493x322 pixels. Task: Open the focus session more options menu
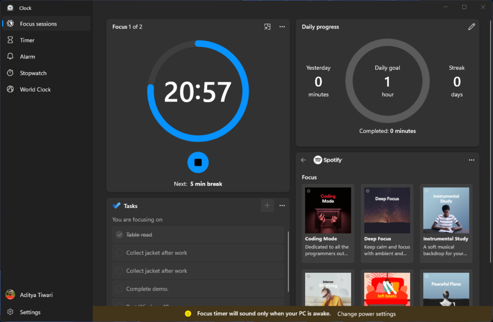click(x=282, y=26)
